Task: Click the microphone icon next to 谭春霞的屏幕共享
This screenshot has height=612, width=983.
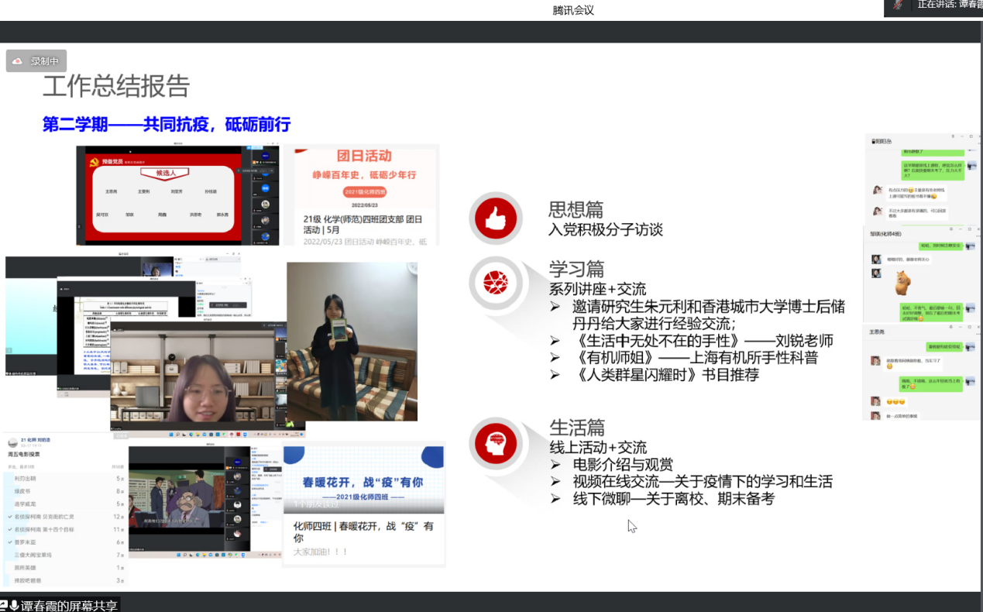Action: pyautogui.click(x=14, y=605)
